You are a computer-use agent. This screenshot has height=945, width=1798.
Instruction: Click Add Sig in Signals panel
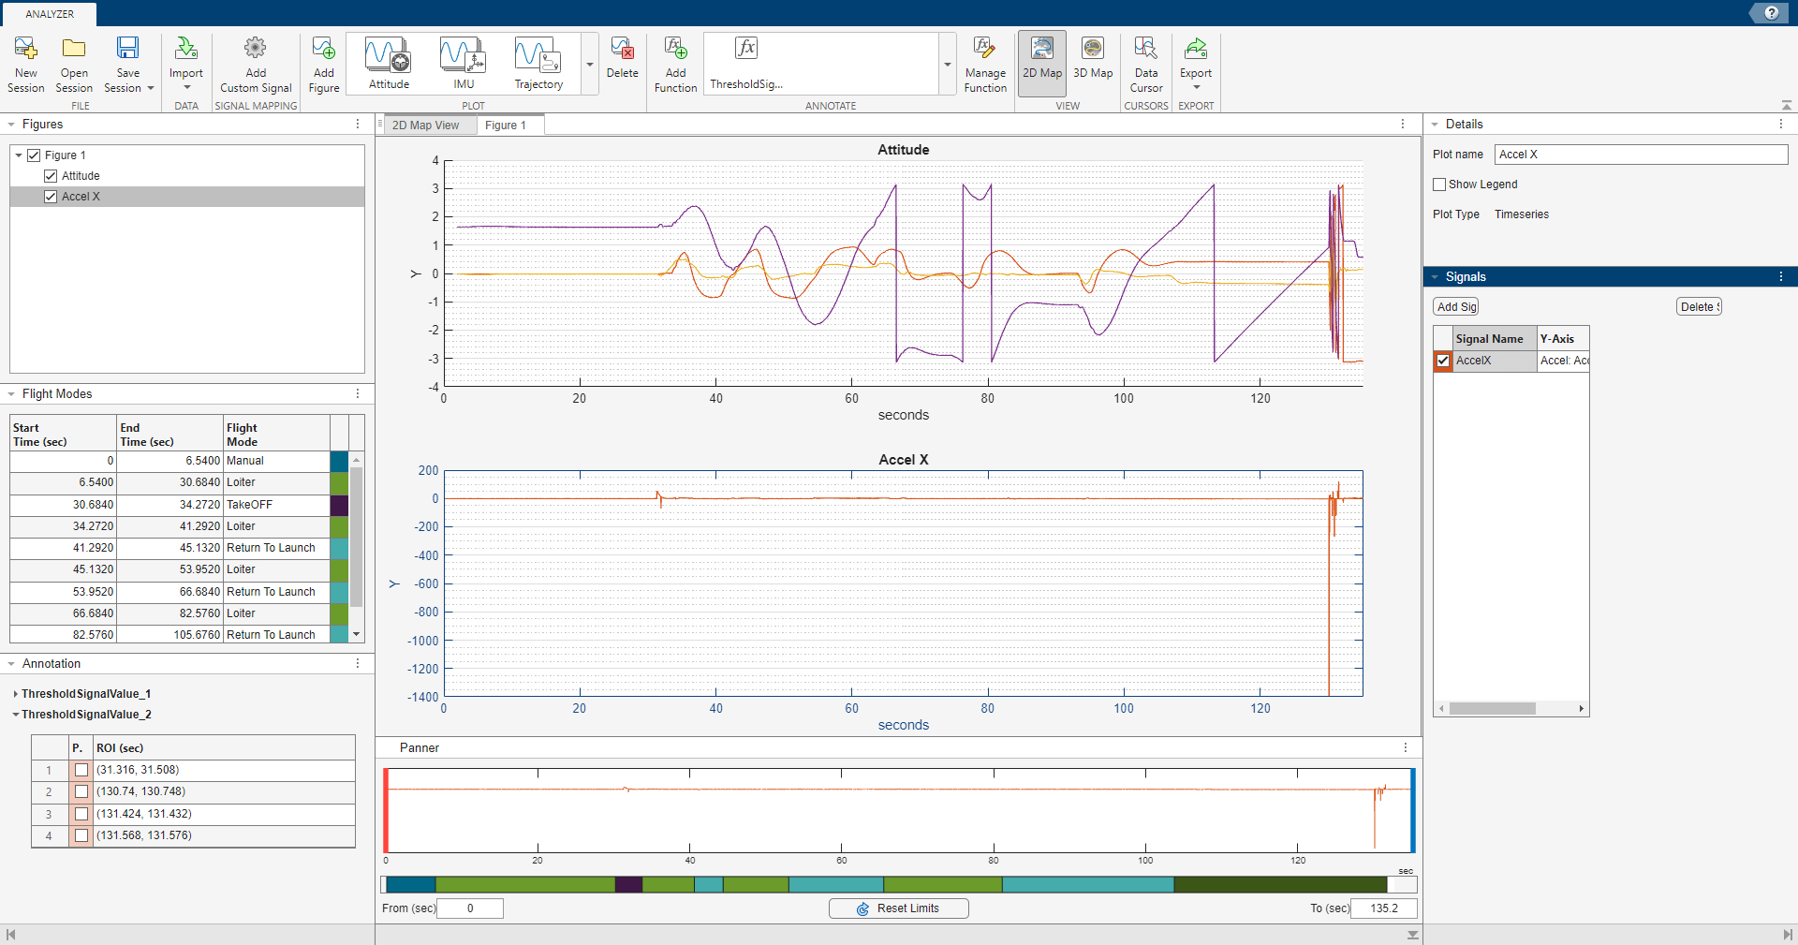pos(1456,306)
